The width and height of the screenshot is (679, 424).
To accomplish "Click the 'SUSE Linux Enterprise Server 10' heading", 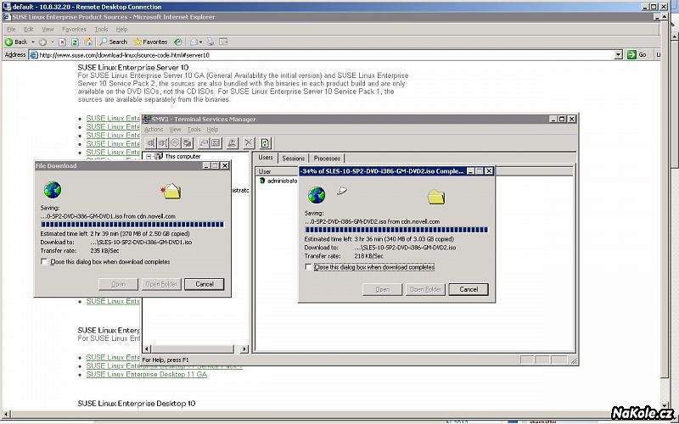I will [x=133, y=68].
